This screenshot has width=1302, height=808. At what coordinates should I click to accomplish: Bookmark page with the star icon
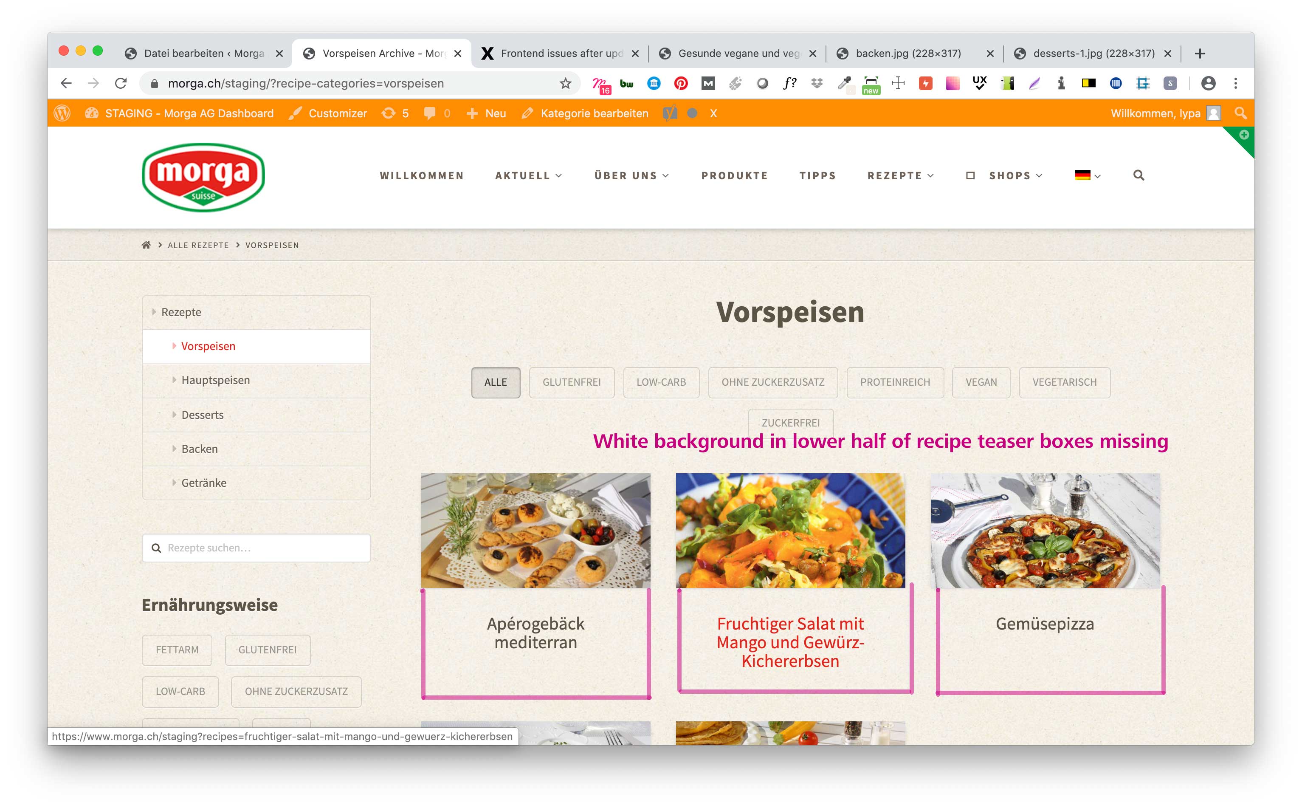[565, 83]
